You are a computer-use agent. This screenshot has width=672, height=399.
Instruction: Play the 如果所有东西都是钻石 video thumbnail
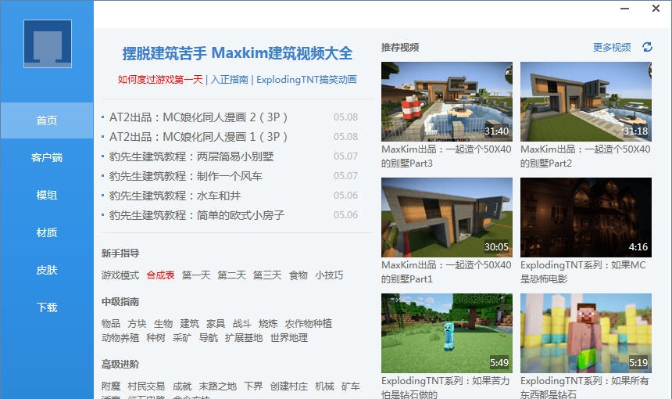pos(586,333)
